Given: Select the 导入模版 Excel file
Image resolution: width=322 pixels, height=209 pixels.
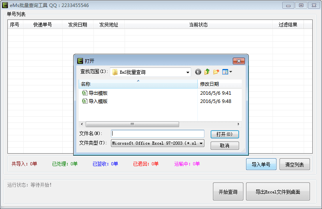Looking at the screenshot, I should pos(98,101).
